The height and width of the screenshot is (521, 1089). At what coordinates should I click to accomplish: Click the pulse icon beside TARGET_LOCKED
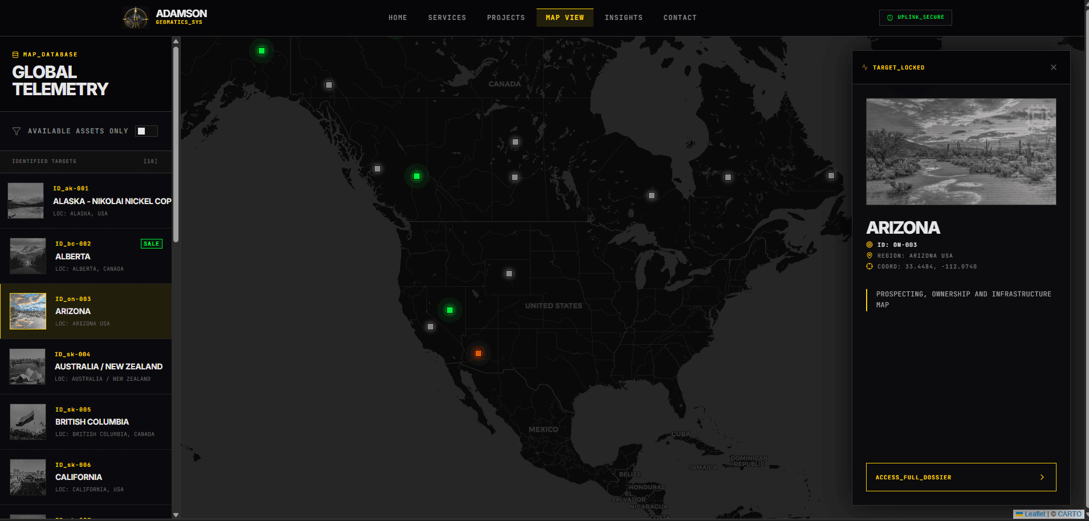(x=865, y=67)
